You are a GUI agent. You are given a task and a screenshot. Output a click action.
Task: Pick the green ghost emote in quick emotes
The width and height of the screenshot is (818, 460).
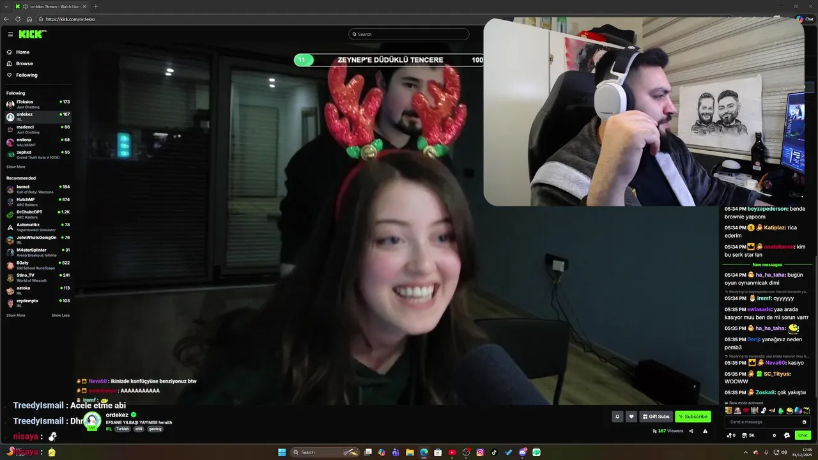780,411
